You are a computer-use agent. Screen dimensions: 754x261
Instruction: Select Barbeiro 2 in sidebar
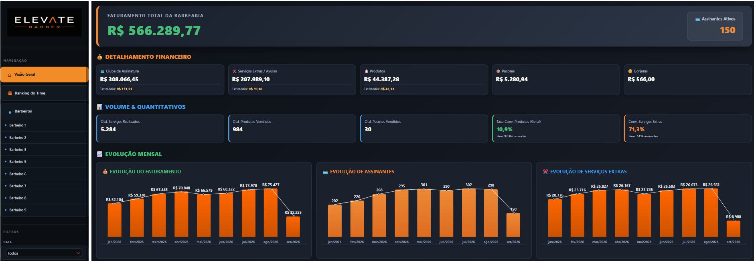(x=44, y=137)
